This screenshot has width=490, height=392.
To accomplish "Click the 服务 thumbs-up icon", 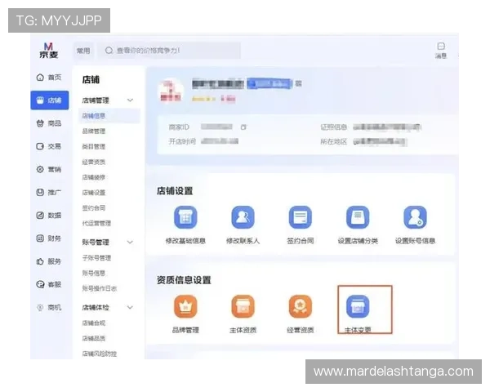I will (40, 261).
